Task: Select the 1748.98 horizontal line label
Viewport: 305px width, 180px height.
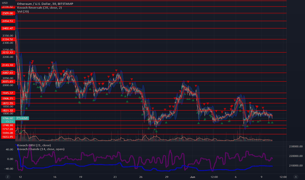Action: tap(8, 125)
